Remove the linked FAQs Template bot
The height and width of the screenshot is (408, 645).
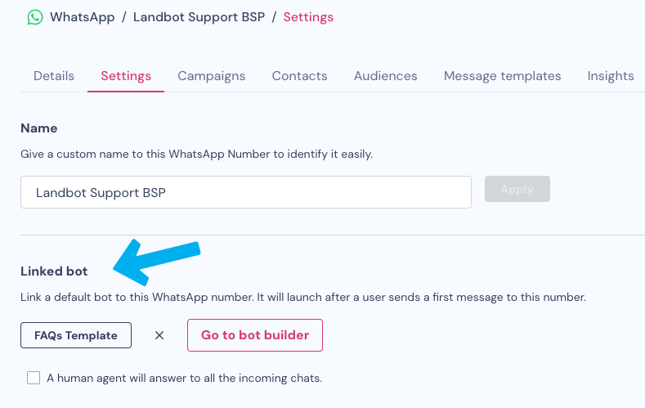click(159, 335)
